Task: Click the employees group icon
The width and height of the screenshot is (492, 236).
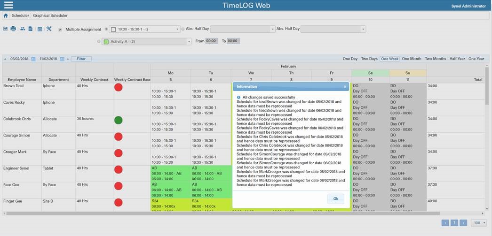Action: click(x=22, y=29)
